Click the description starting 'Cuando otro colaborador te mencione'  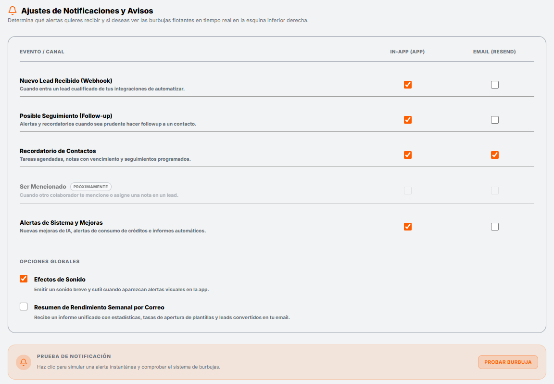99,195
